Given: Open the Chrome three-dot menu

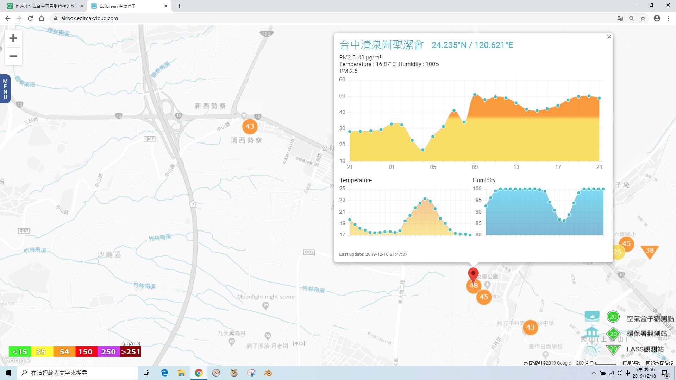Looking at the screenshot, I should point(668,18).
